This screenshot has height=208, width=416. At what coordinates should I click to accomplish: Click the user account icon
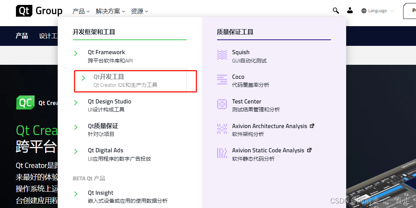click(350, 11)
